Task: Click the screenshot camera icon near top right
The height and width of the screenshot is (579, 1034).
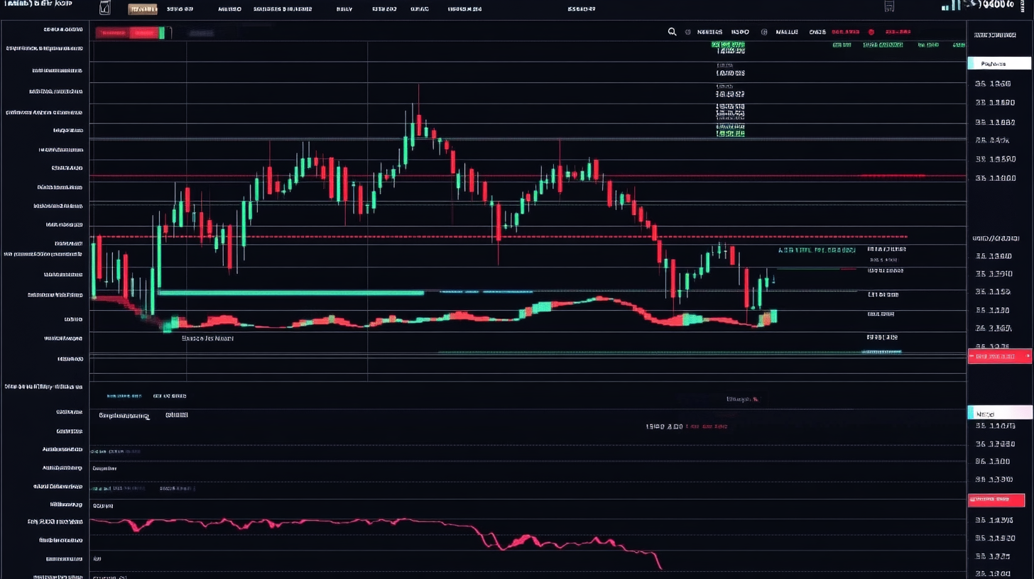Action: 889,6
